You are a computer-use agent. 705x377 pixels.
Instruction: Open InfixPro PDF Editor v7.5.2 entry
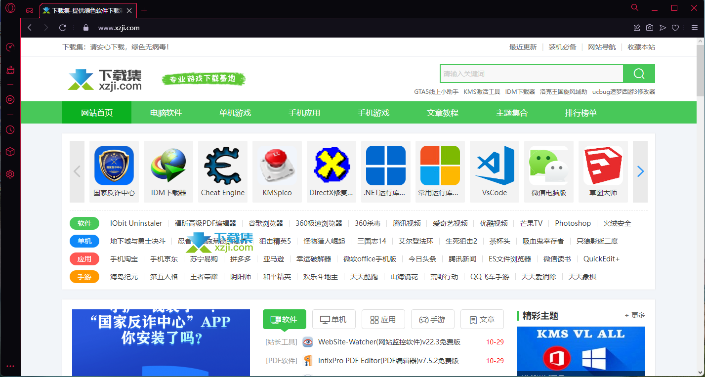tap(388, 361)
